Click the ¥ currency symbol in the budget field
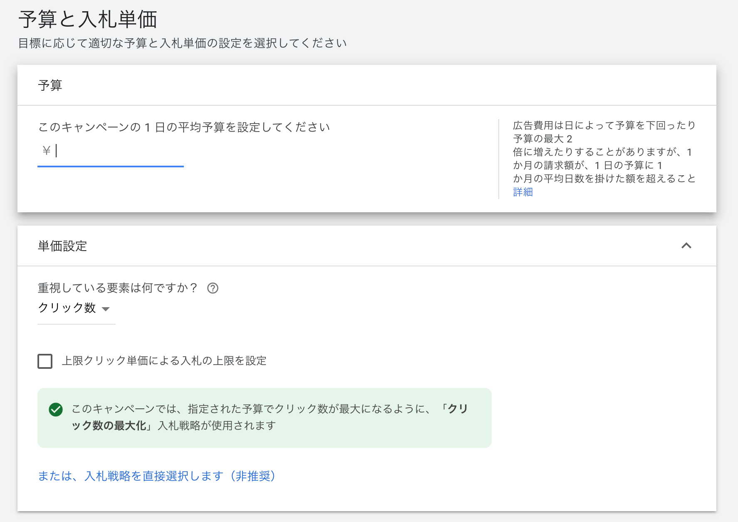 (x=47, y=150)
